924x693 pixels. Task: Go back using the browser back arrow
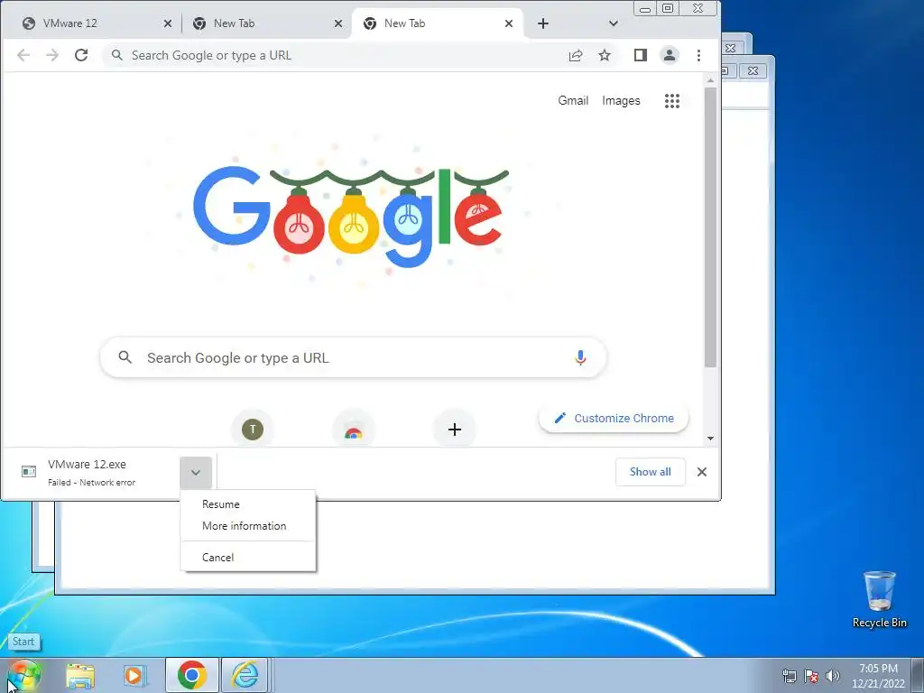pyautogui.click(x=23, y=55)
